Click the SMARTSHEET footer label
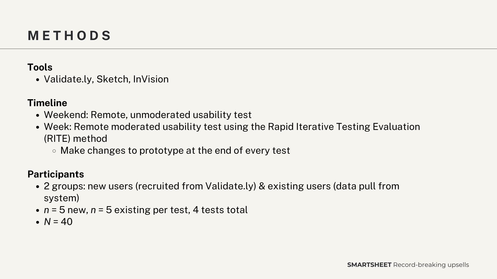497x279 pixels. click(369, 265)
